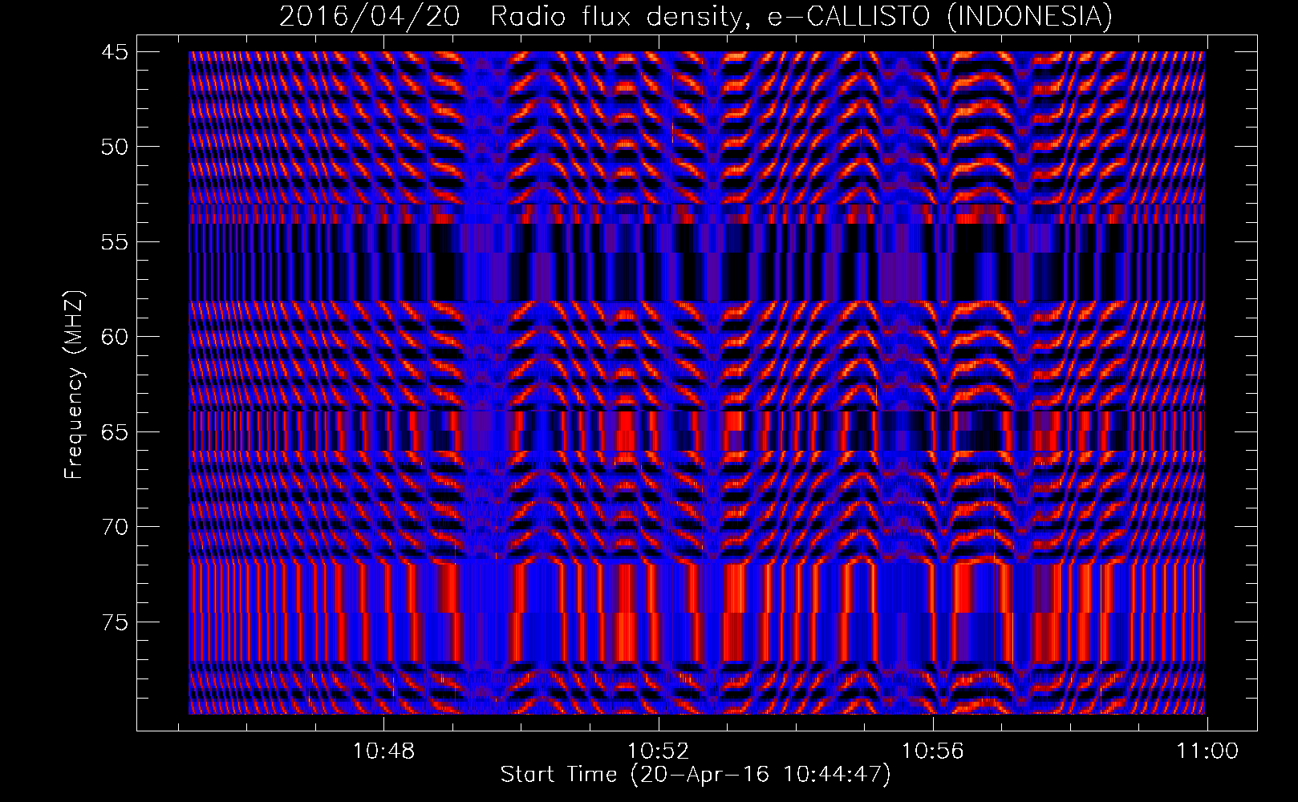Click the 10:52 time tick label

coord(659,751)
